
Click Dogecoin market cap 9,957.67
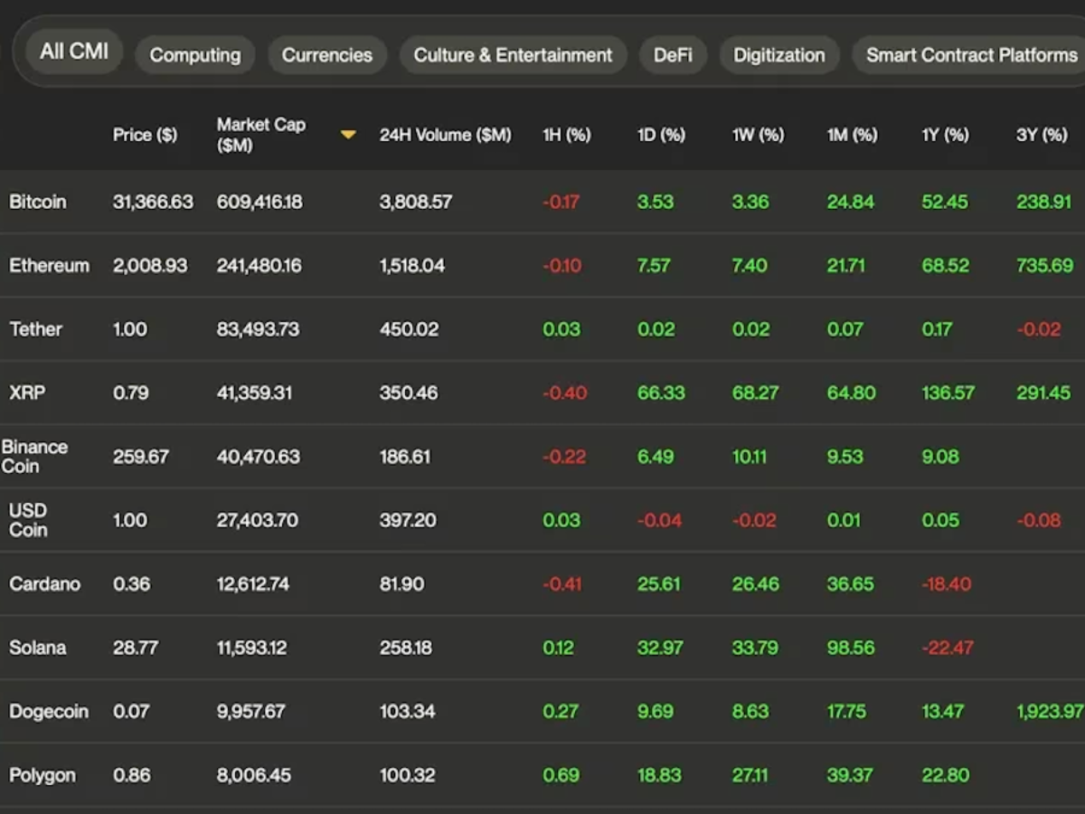(x=252, y=712)
